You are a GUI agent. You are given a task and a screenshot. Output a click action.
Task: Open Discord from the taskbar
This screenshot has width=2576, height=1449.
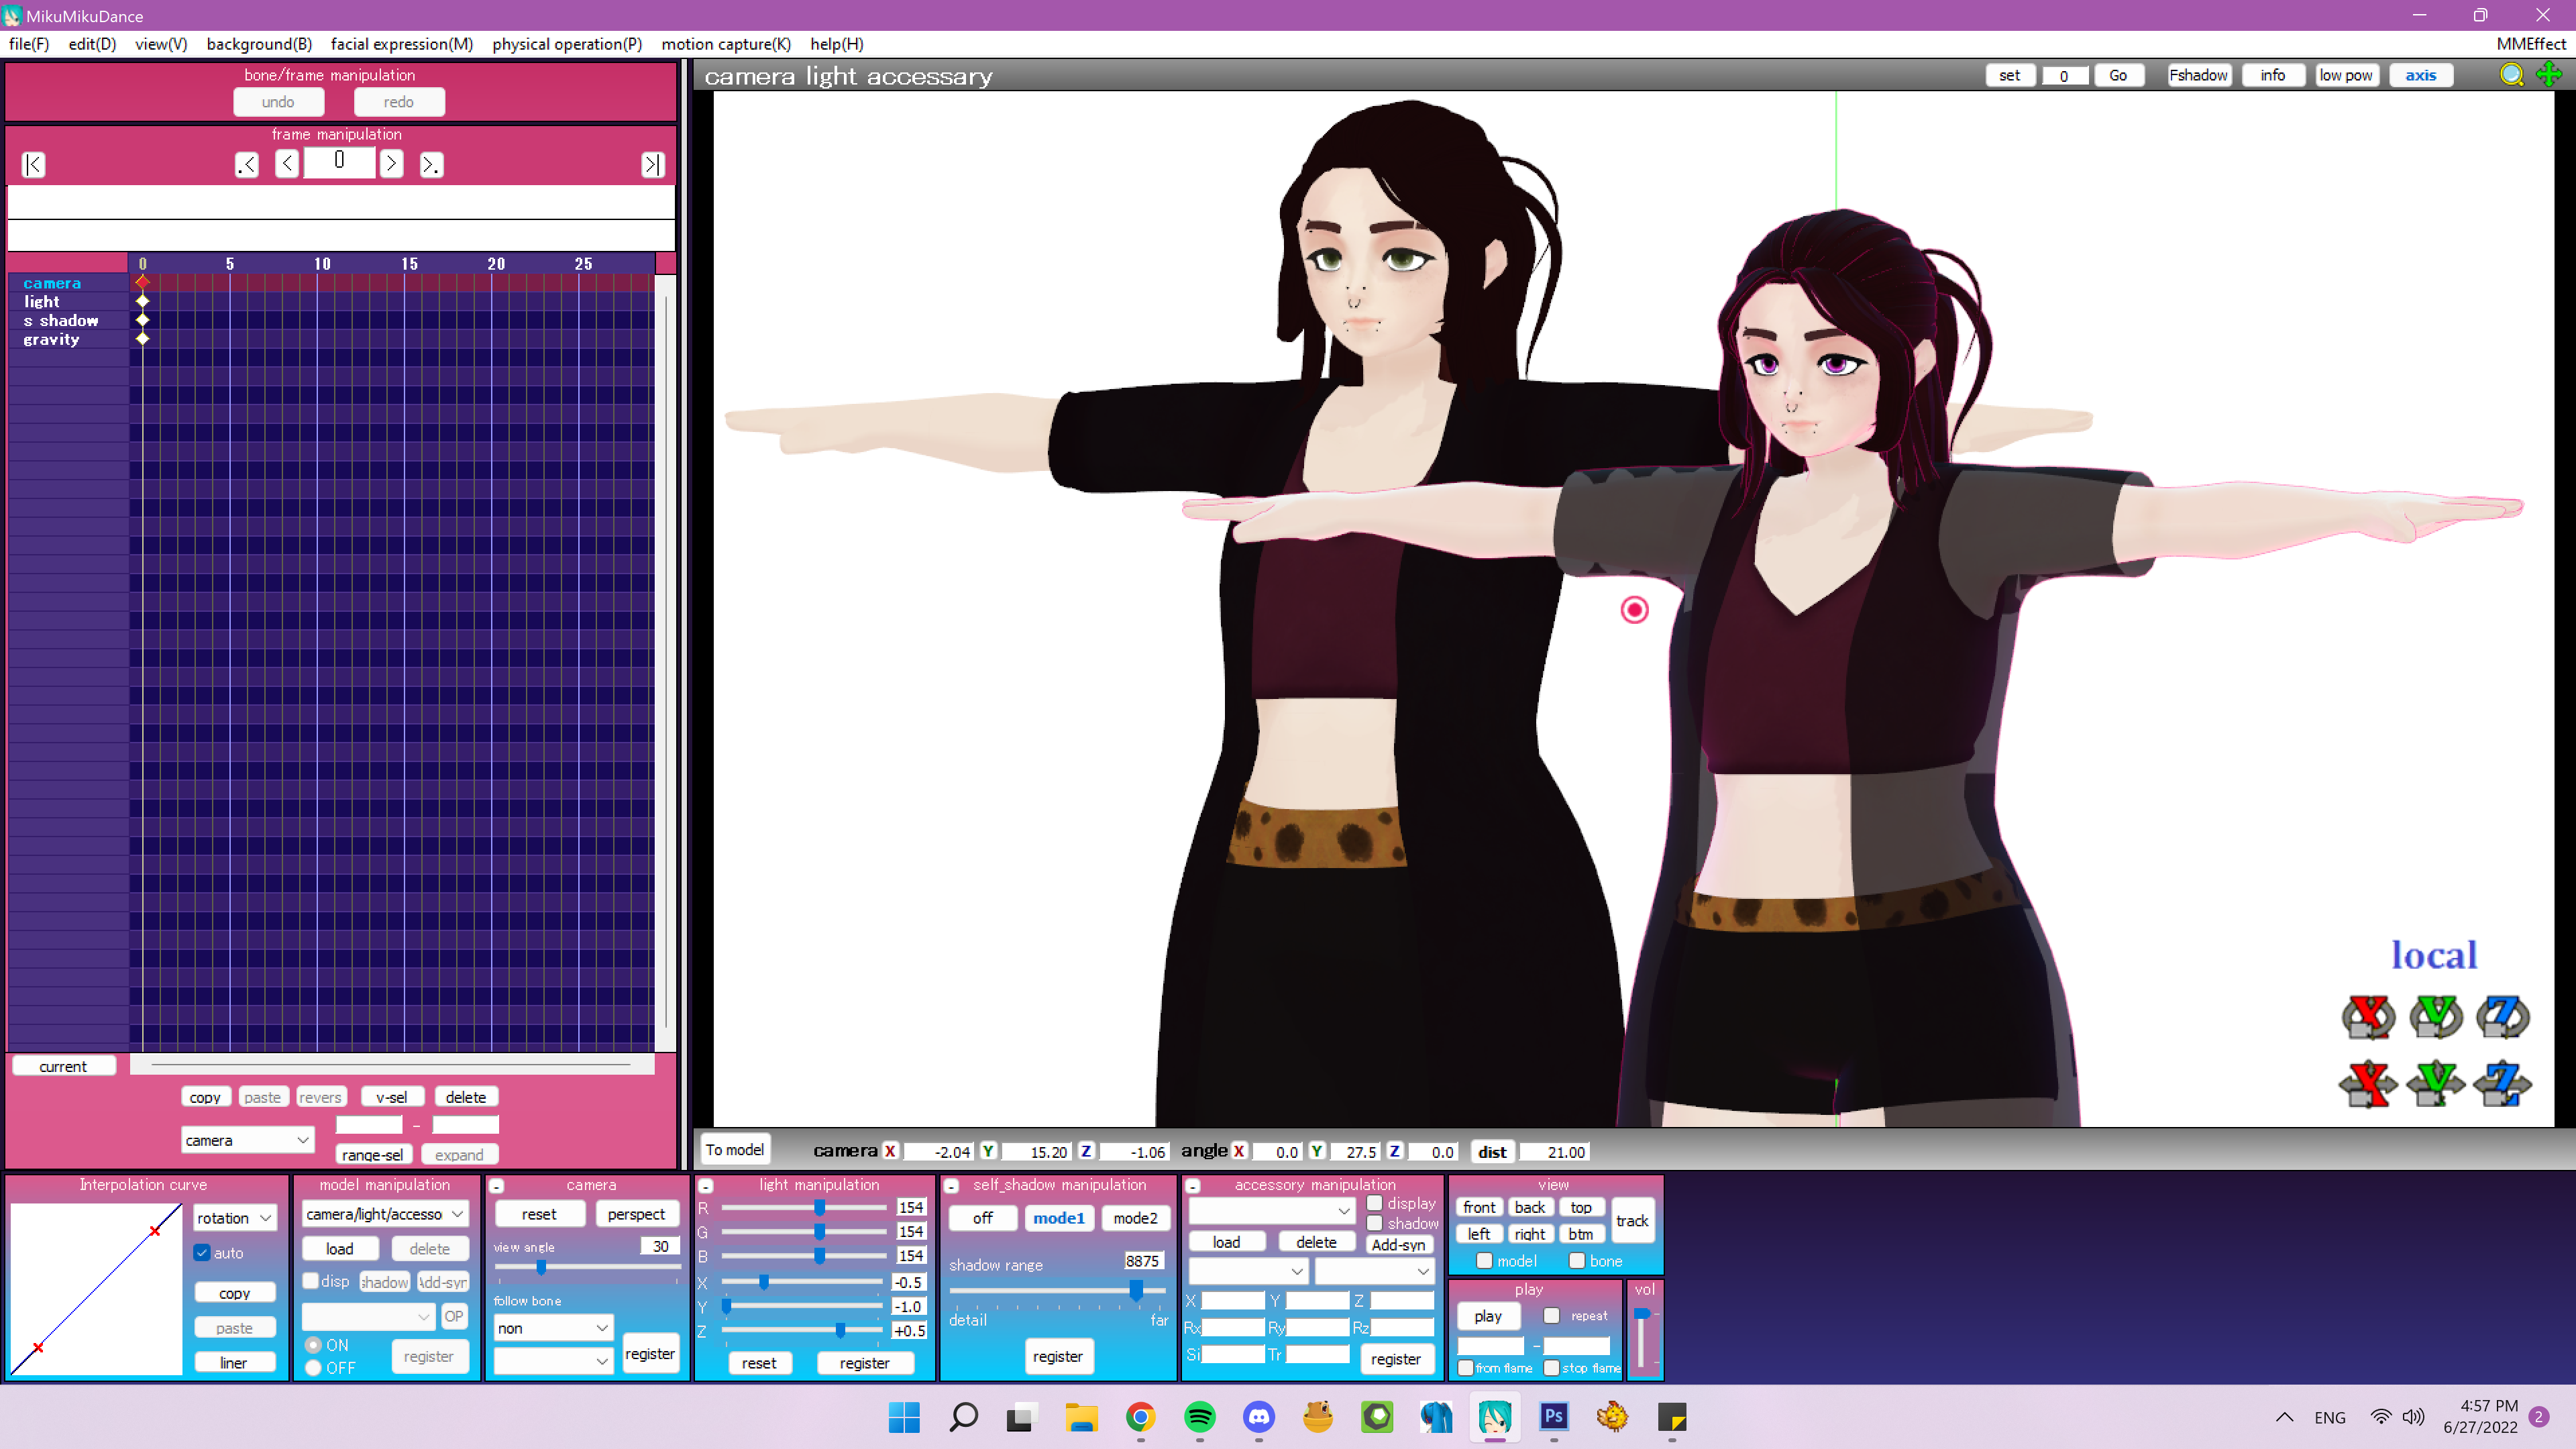[x=1258, y=1417]
